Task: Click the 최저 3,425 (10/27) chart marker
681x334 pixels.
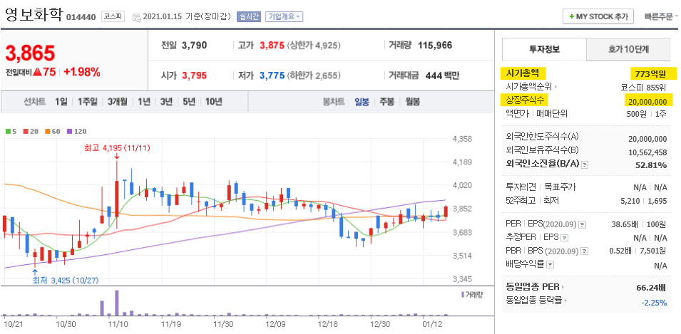Action: [x=66, y=280]
